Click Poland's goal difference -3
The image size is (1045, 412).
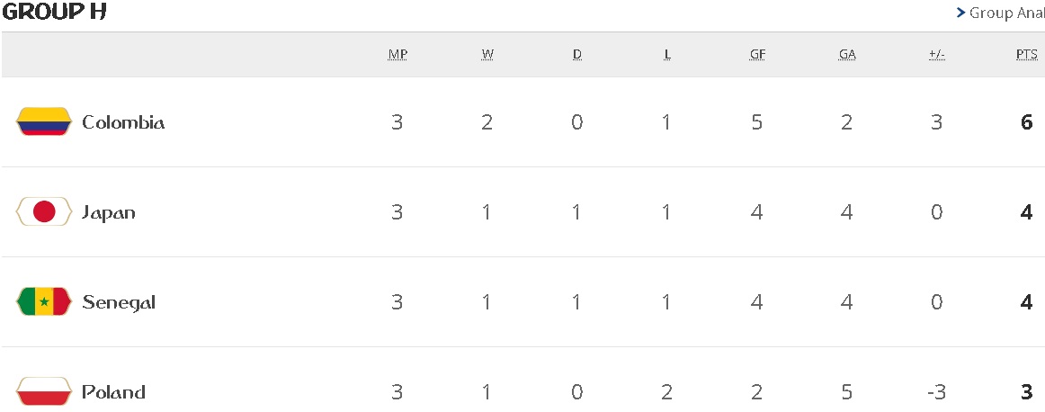[x=936, y=392]
